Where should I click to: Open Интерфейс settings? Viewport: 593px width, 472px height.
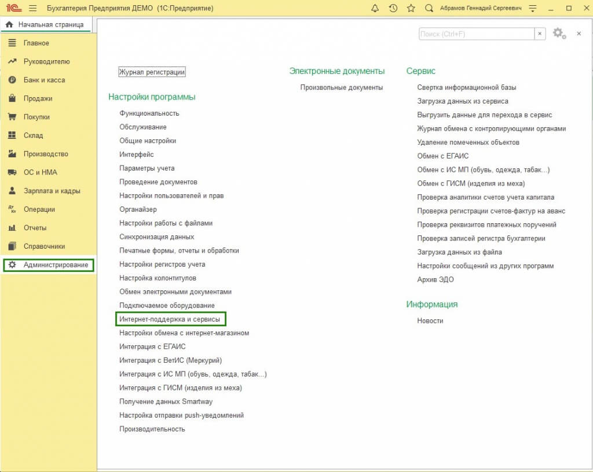click(x=137, y=154)
